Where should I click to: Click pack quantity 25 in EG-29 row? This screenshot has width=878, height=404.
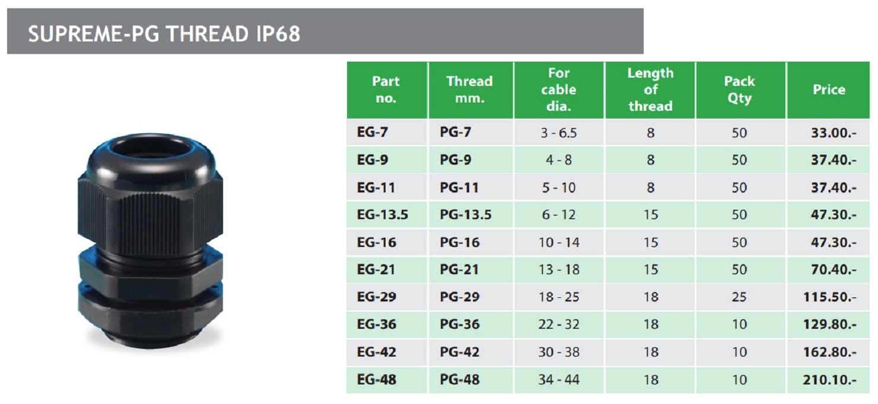pyautogui.click(x=739, y=297)
